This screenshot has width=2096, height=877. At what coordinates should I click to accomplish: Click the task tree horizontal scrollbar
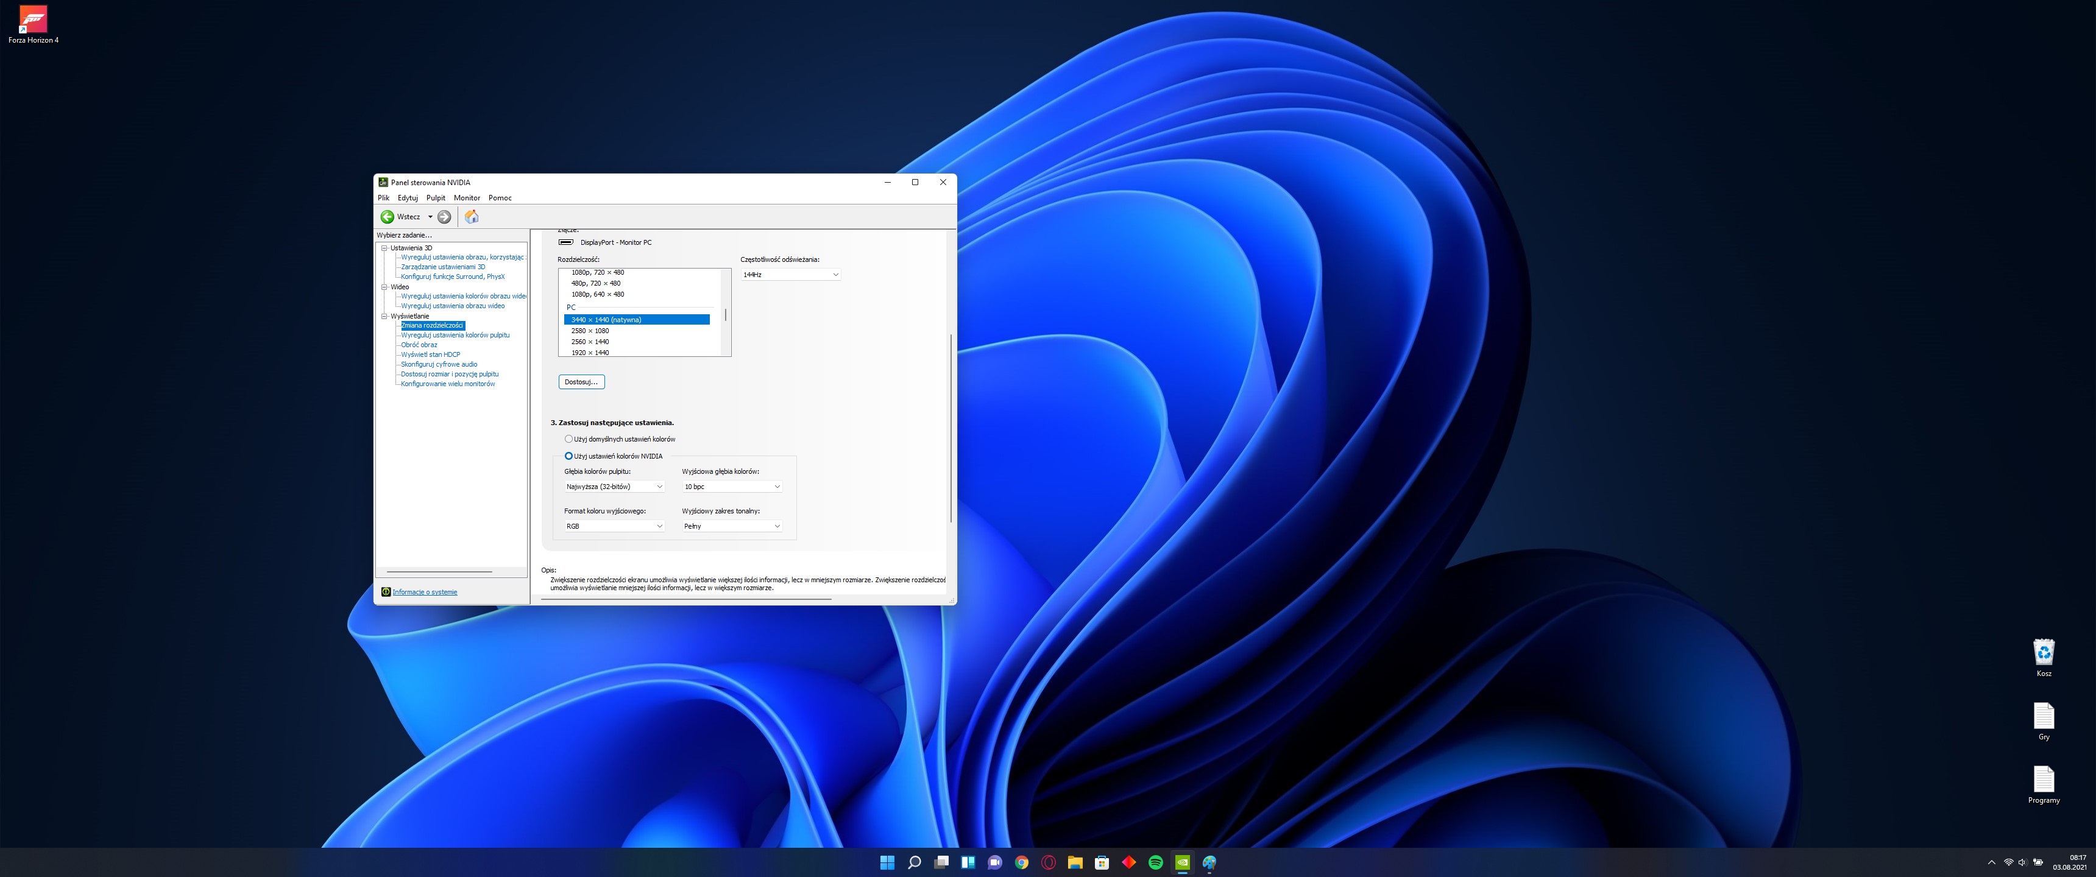tap(439, 571)
